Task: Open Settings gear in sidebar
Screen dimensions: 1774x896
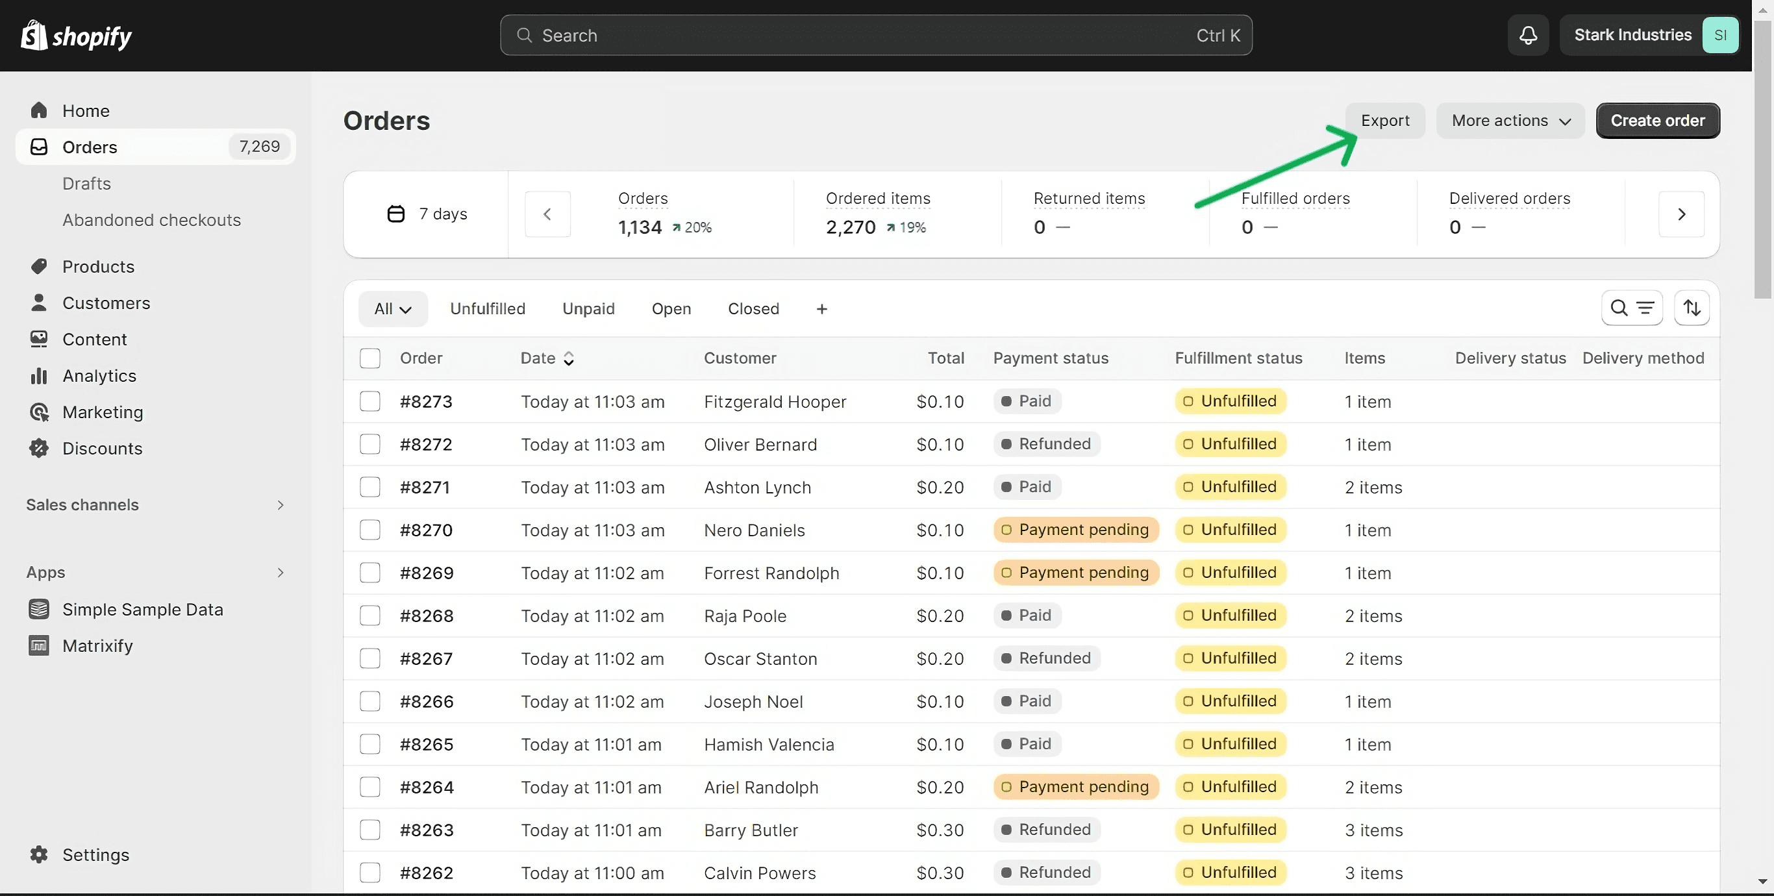Action: pos(39,854)
